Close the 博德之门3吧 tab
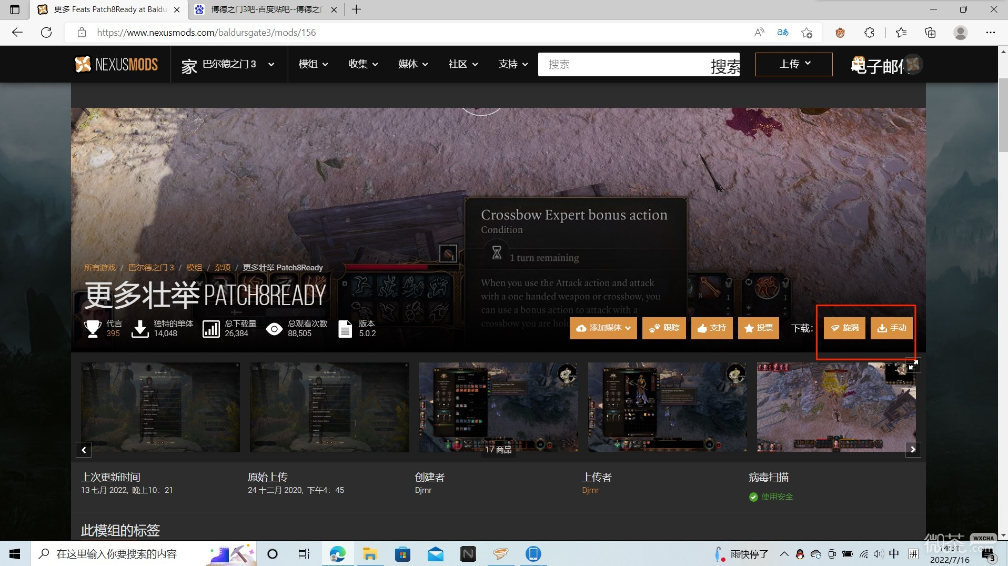This screenshot has width=1008, height=566. coord(334,9)
